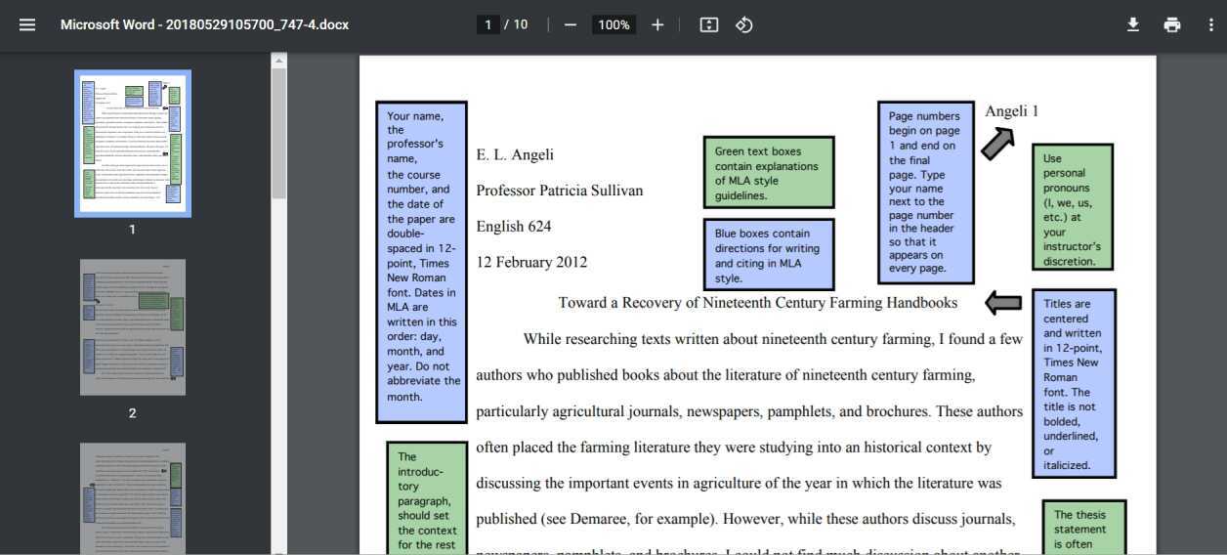
Task: Download the PDF file
Action: coord(1133,24)
